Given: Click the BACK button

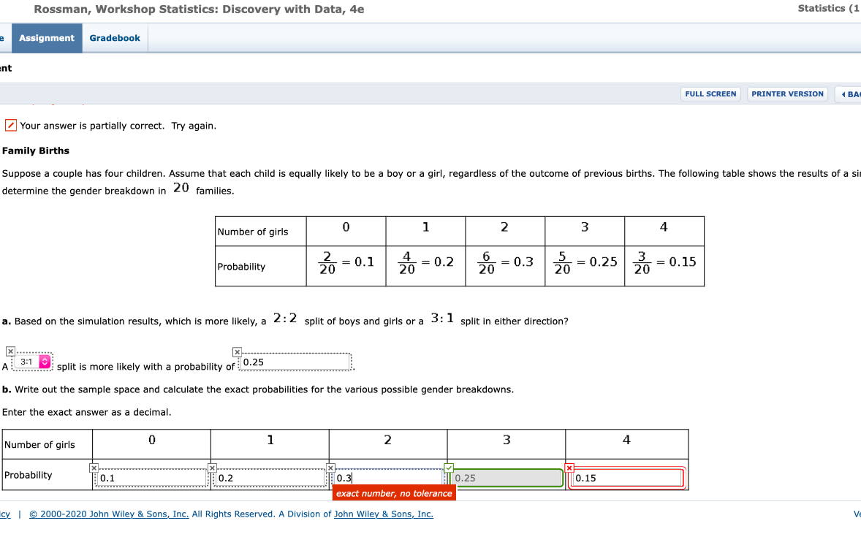Looking at the screenshot, I should pos(851,94).
